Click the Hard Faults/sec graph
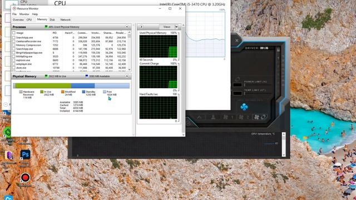This screenshot has width=356, height=200. [158, 107]
